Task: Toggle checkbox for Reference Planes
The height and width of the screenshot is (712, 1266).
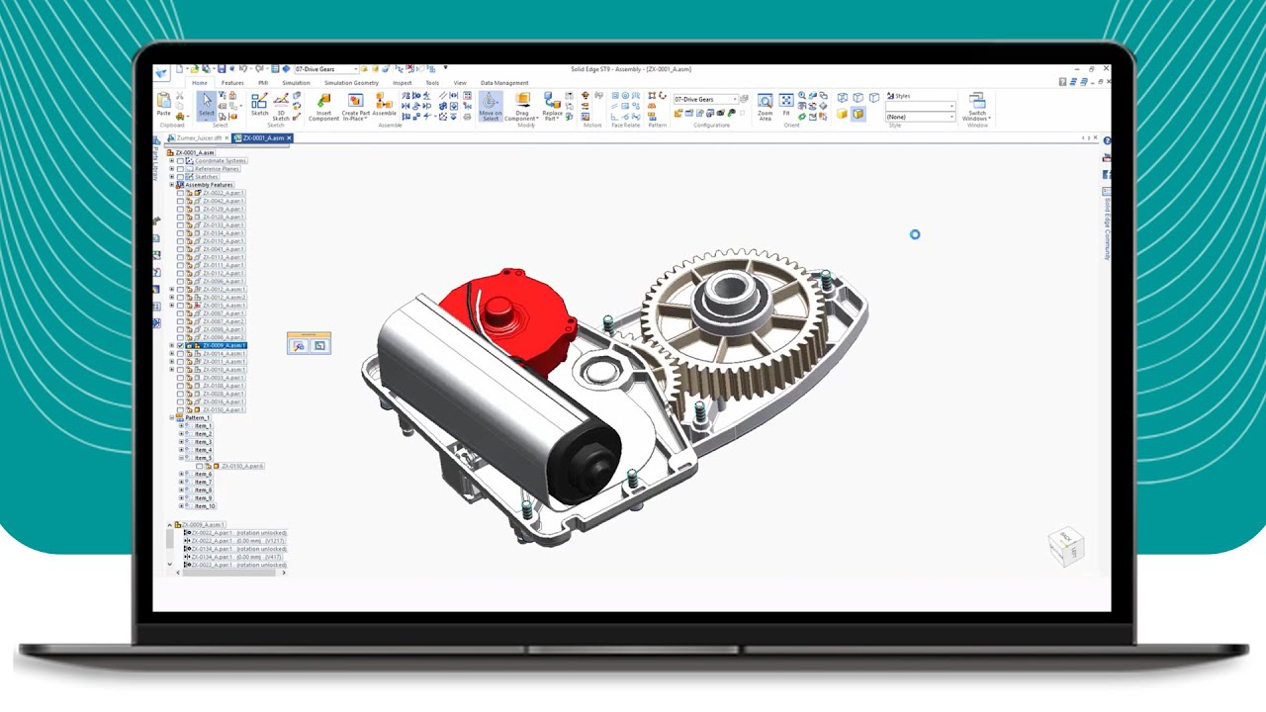Action: 180,169
